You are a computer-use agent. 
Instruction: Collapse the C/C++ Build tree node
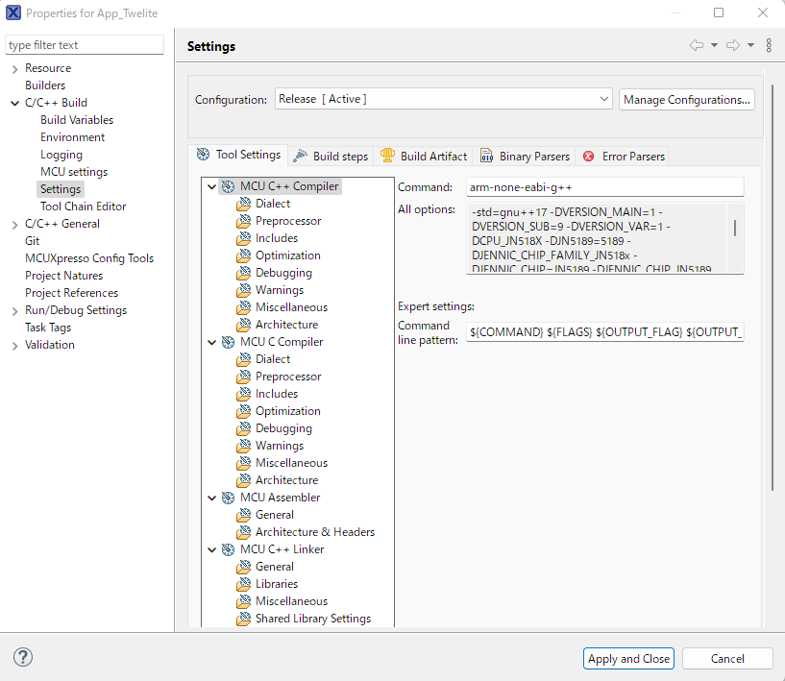click(15, 104)
